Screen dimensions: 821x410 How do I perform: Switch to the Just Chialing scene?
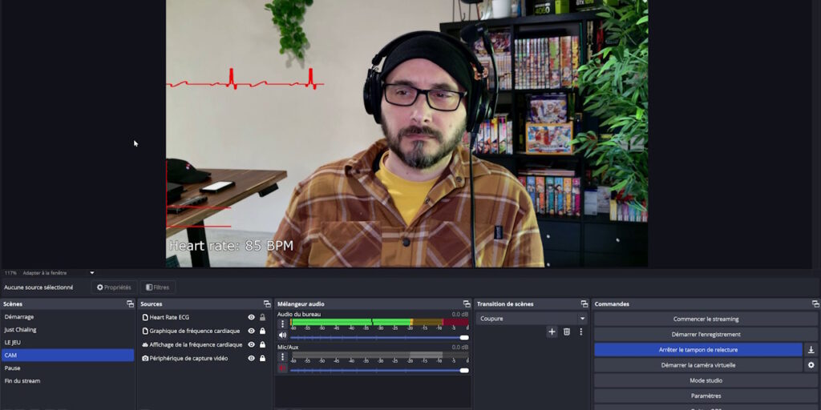(x=67, y=330)
